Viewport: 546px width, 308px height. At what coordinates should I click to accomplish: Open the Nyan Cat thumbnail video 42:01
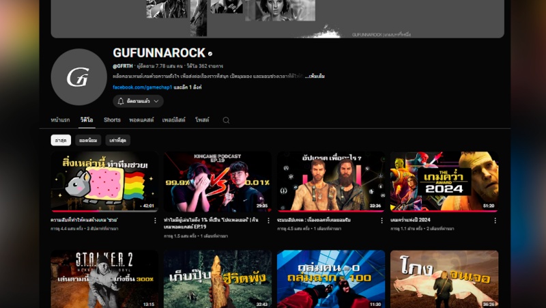(104, 182)
